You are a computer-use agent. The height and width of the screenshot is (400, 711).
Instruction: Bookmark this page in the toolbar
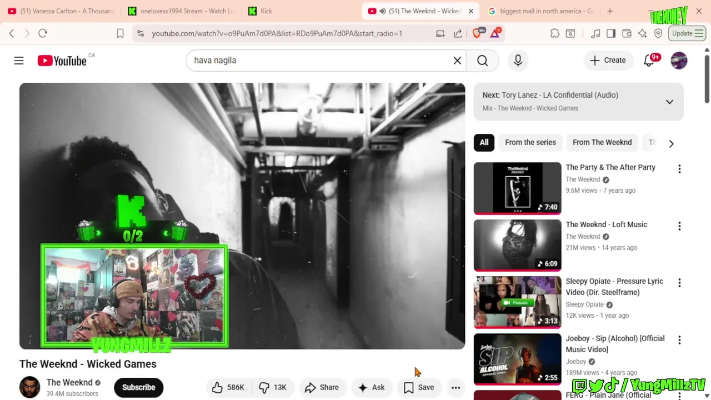coord(120,33)
